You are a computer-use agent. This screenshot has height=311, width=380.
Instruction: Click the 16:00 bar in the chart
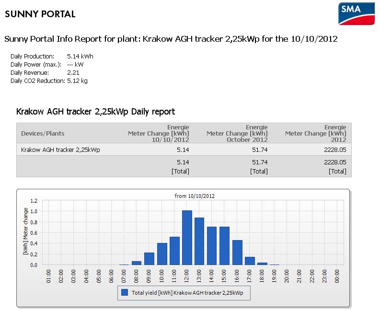[237, 253]
